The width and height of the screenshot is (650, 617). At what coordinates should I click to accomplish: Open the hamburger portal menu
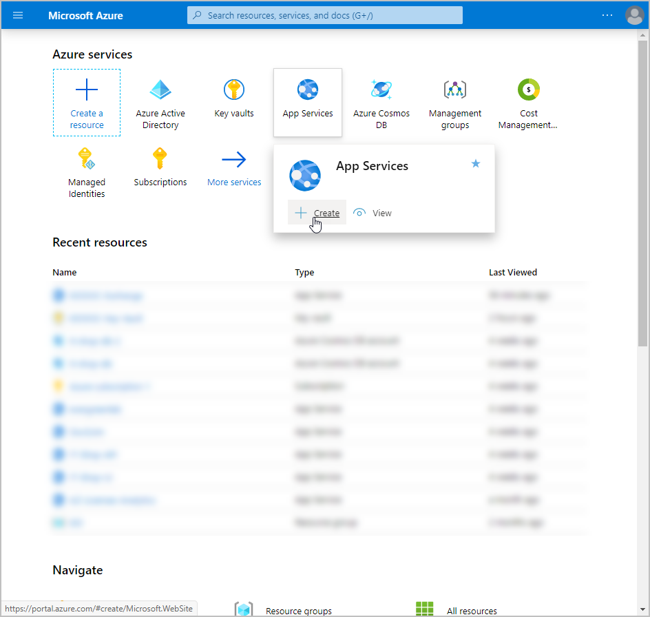coord(18,15)
